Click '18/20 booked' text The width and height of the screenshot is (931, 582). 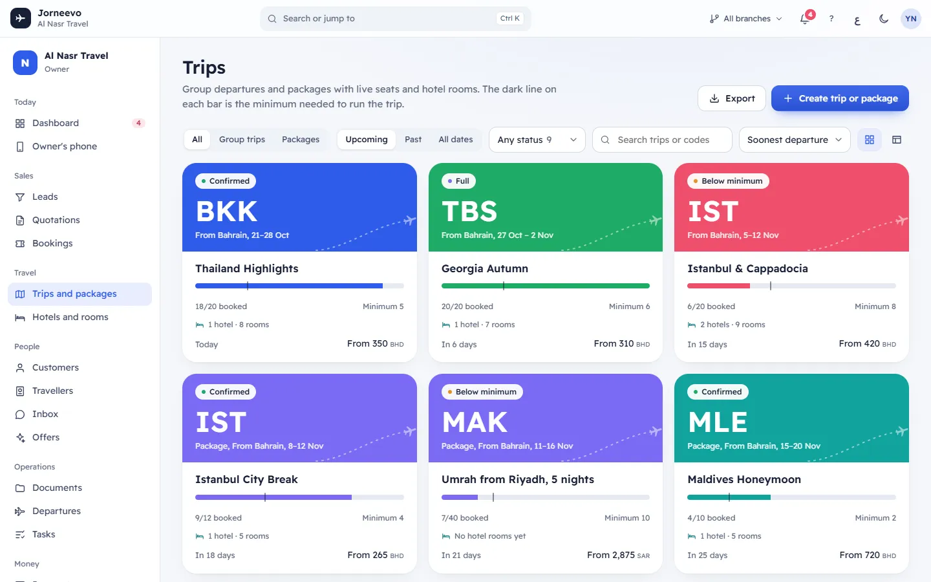[221, 307]
